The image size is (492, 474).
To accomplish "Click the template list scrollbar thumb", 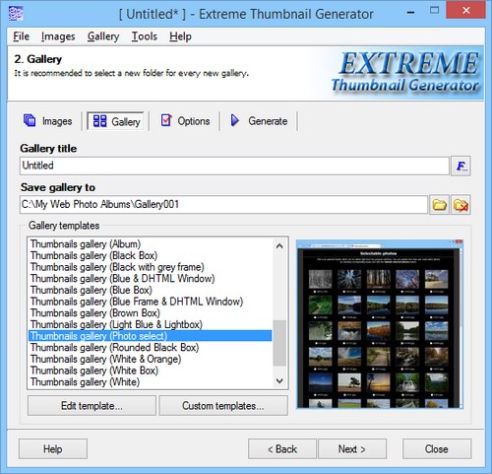I will 279,343.
